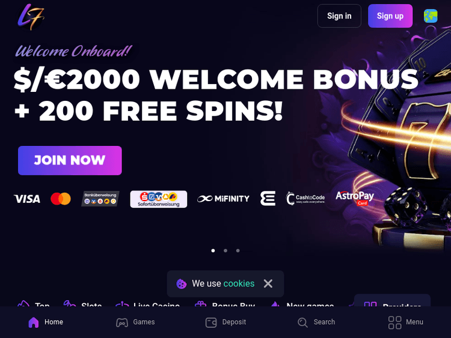Viewport: 451px width, 338px height.
Task: Open the globe language selector icon
Action: [x=431, y=16]
